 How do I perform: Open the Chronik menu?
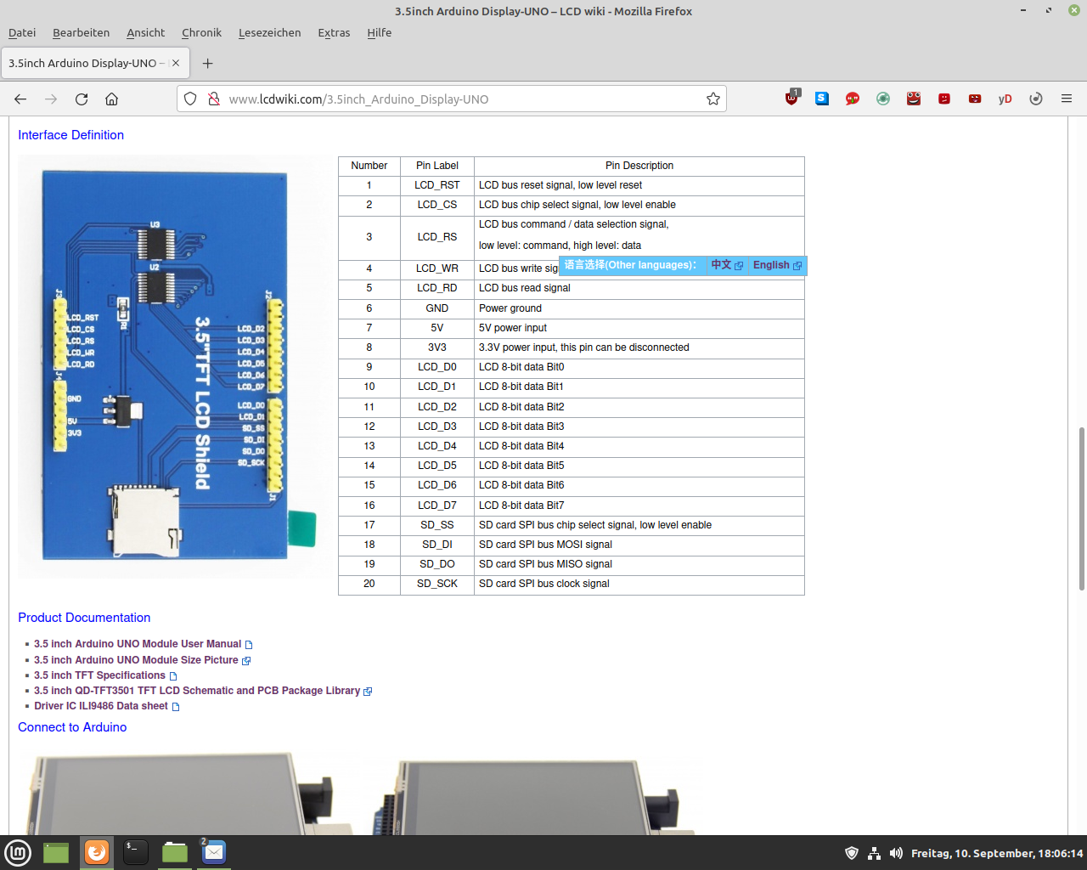[x=201, y=32]
